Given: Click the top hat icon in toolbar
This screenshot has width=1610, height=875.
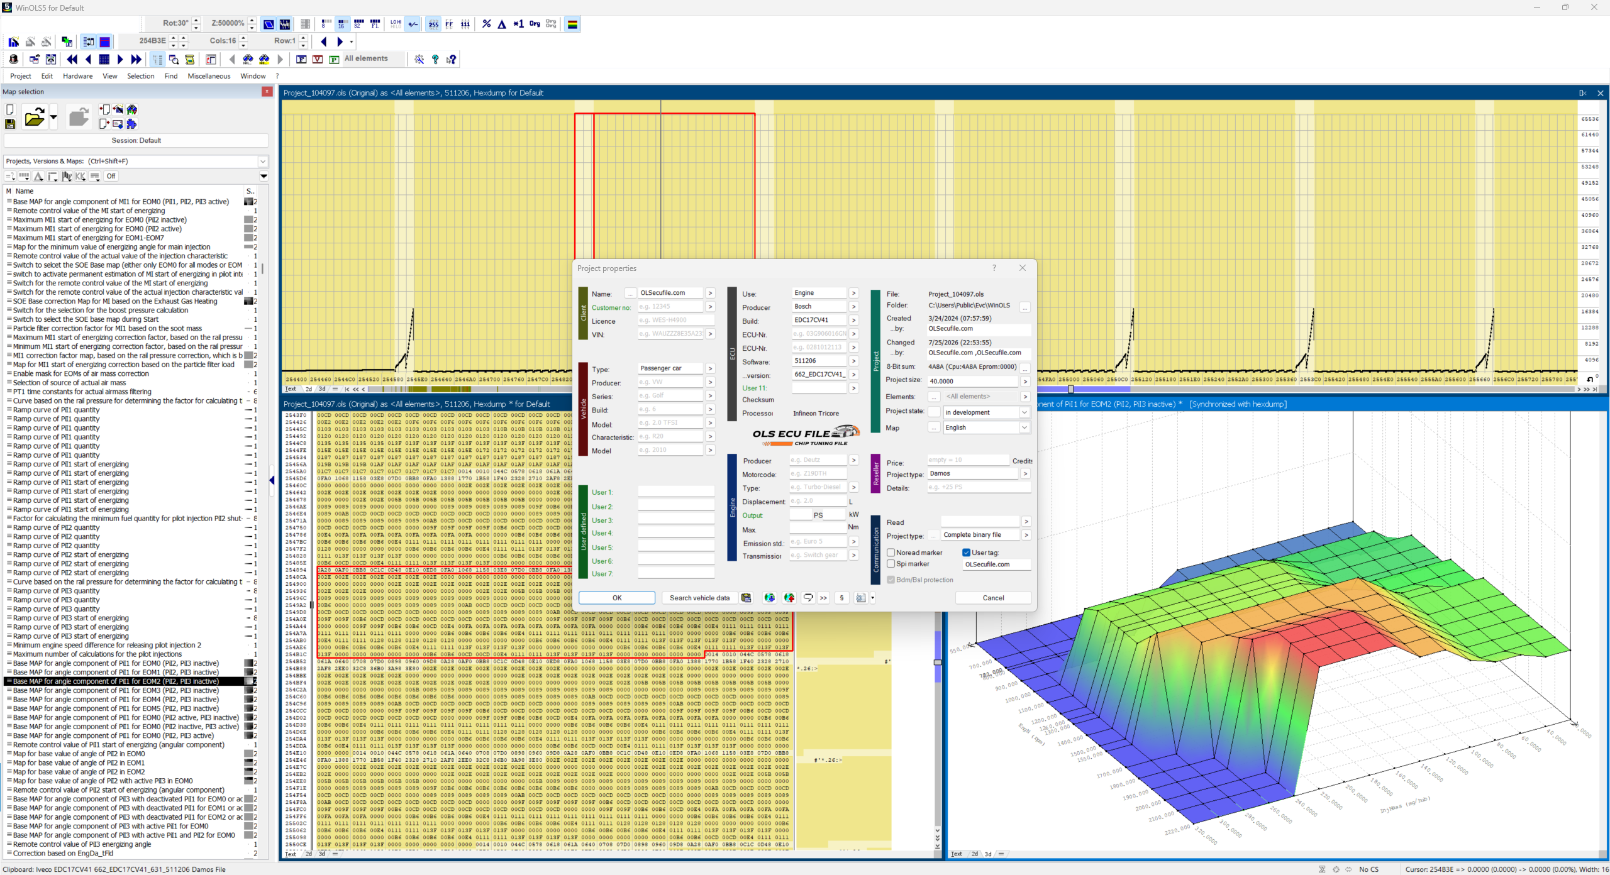Looking at the screenshot, I should coord(13,59).
